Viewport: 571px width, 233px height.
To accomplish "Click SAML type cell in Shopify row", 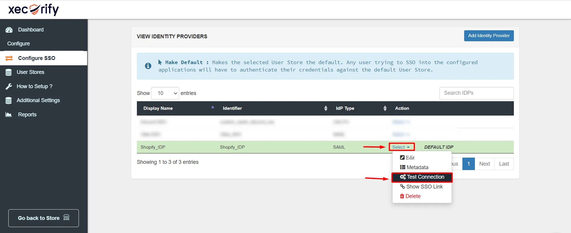I will coord(339,147).
